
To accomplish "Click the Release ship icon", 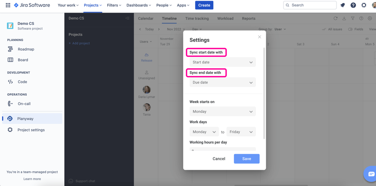I will 146,55.
